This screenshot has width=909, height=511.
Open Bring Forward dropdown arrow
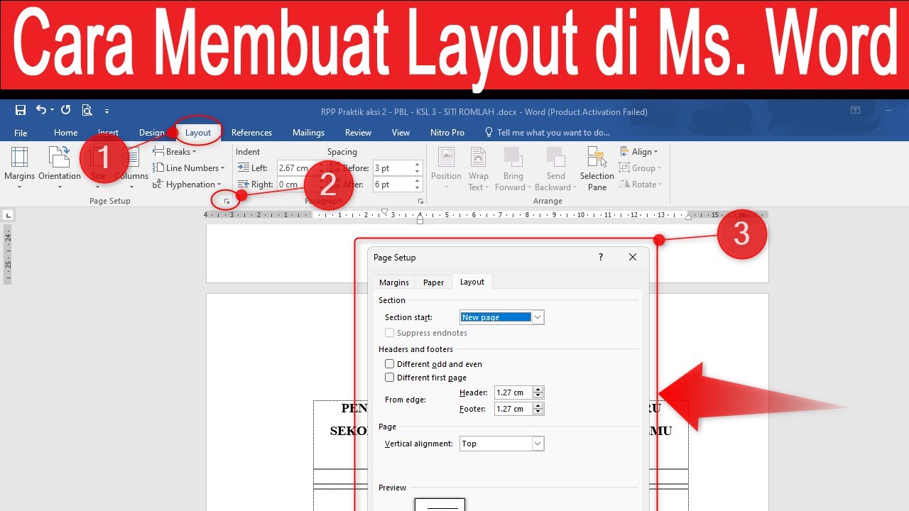(x=529, y=187)
